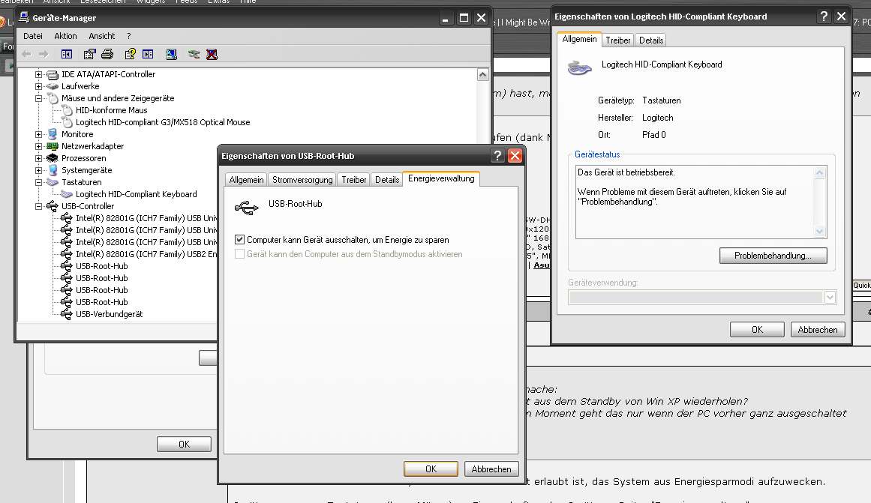
Task: Click the action pane toolbar icon next to Help
Action: tap(148, 54)
